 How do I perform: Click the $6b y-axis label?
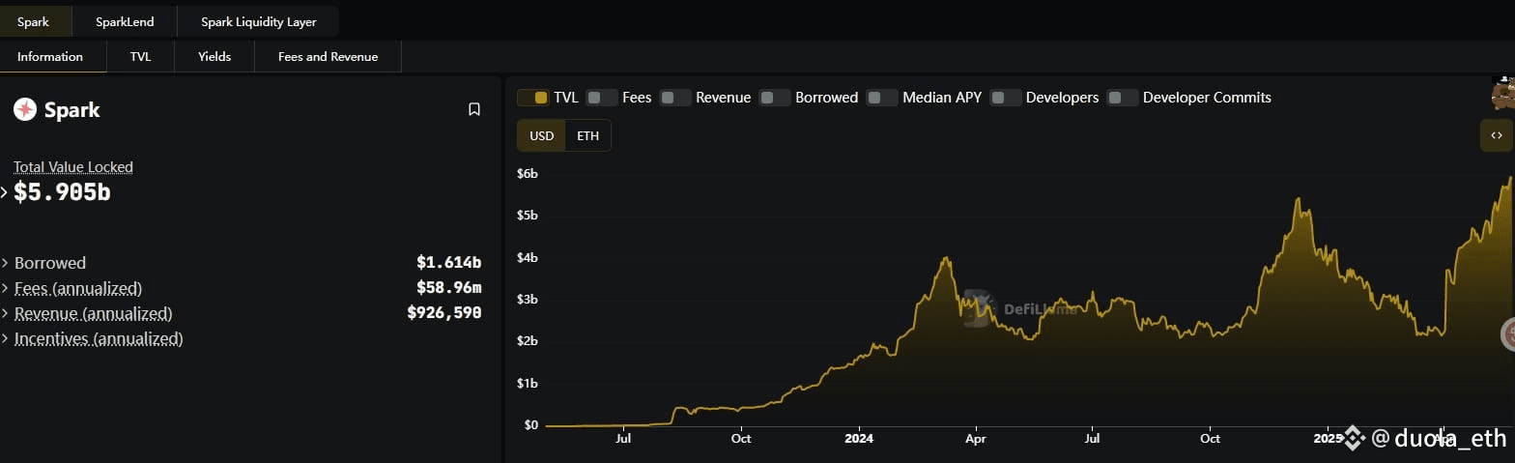527,174
